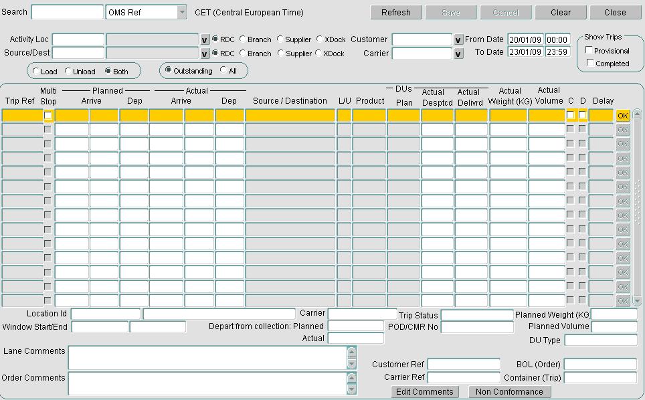
Task: Select the Unload radio option
Action: [68, 71]
